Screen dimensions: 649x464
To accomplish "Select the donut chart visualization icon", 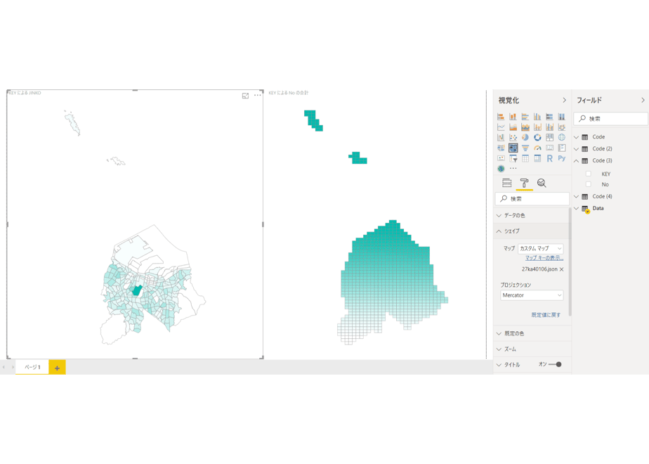I will tap(537, 137).
